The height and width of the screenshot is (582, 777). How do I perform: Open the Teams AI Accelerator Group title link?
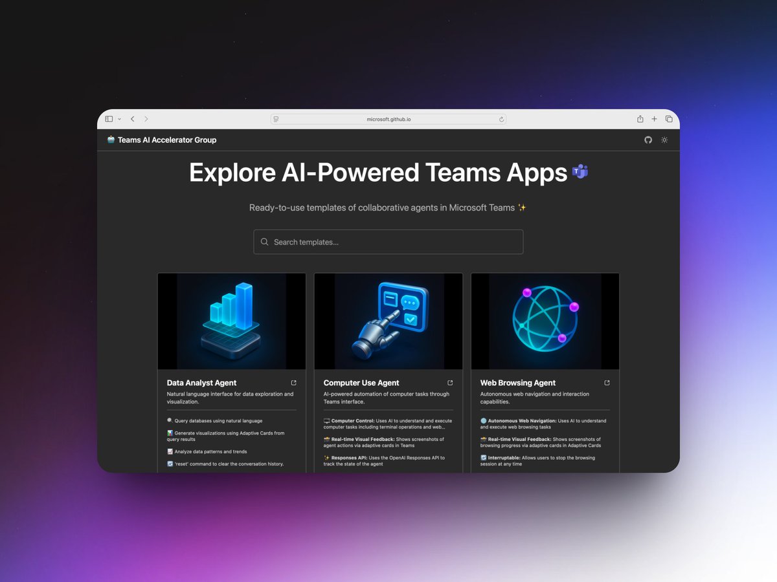coord(167,140)
